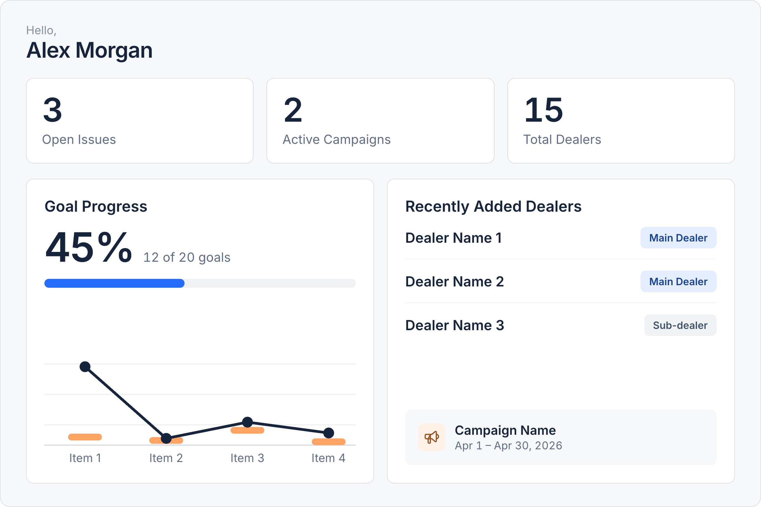Click the 'Item 3' axis label

click(x=248, y=458)
